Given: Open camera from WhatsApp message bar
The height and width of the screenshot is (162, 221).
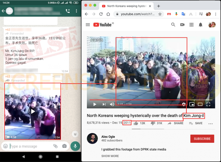Looking at the screenshot, I should click(64, 146).
